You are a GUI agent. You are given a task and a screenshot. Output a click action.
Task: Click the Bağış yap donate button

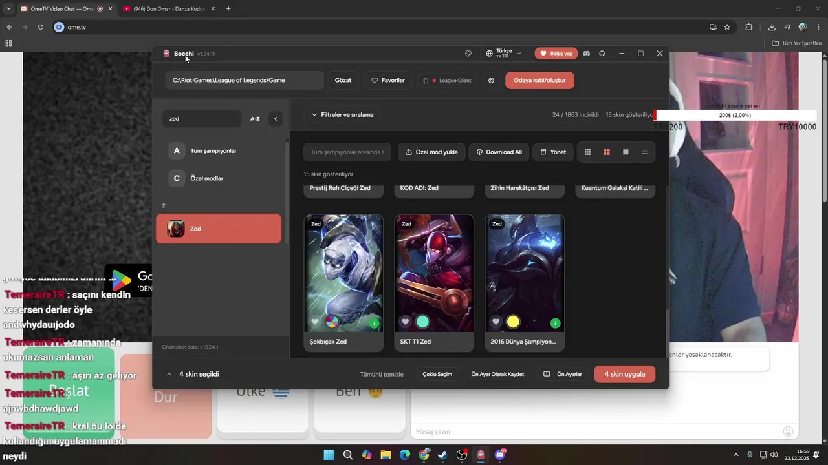[x=556, y=54]
